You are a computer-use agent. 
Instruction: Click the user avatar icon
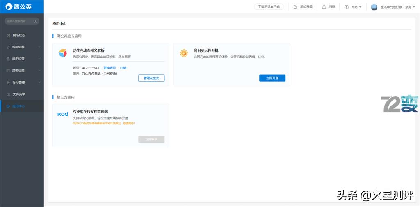(374, 7)
